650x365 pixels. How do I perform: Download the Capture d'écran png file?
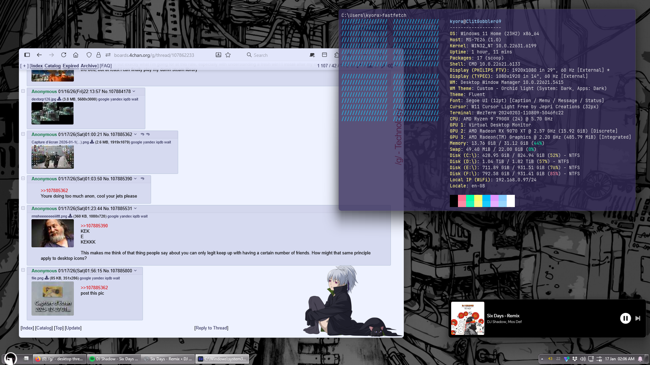pos(92,142)
